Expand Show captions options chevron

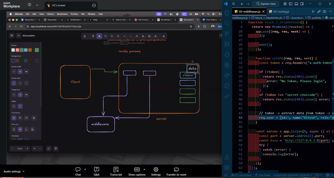(x=144, y=169)
